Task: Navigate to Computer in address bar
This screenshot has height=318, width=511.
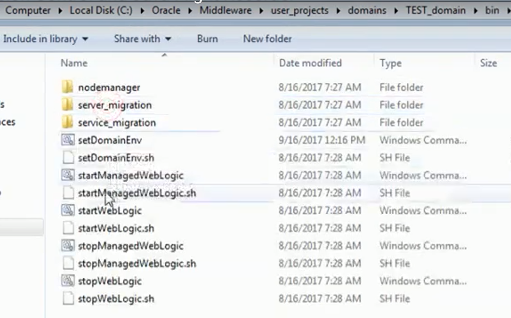Action: [x=28, y=10]
